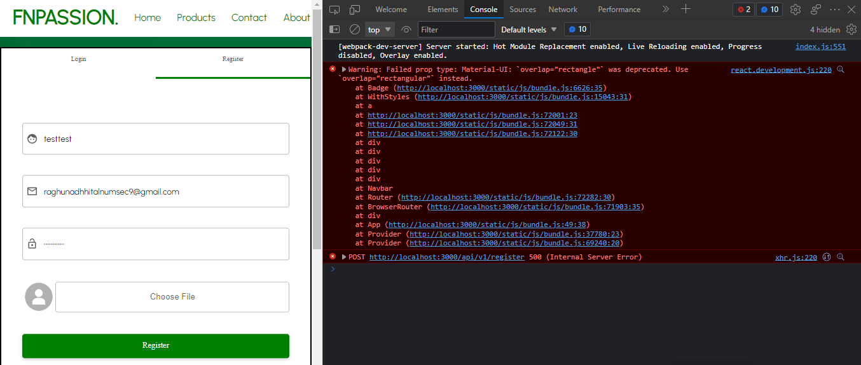Screen dimensions: 861x365
Task: Click the grey avatar placeholder image
Action: tap(39, 297)
